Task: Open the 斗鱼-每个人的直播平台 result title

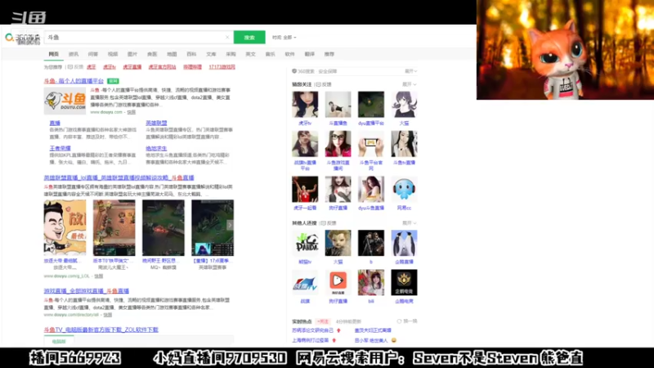Action: coord(74,81)
